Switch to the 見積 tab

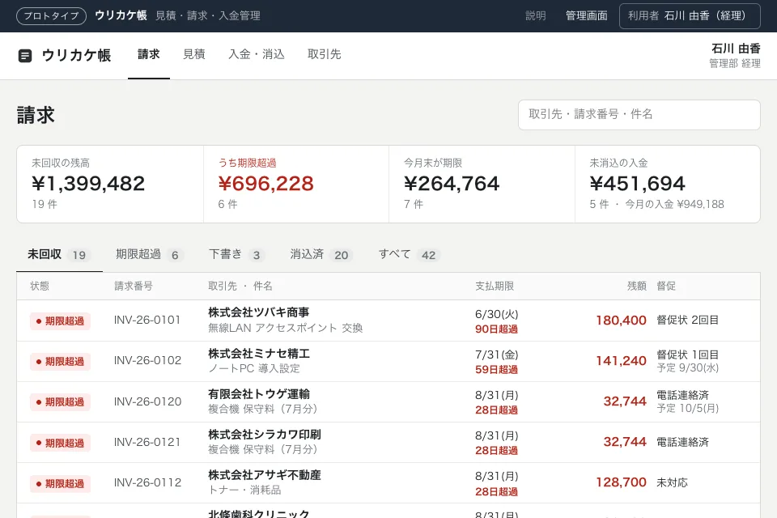tap(193, 54)
